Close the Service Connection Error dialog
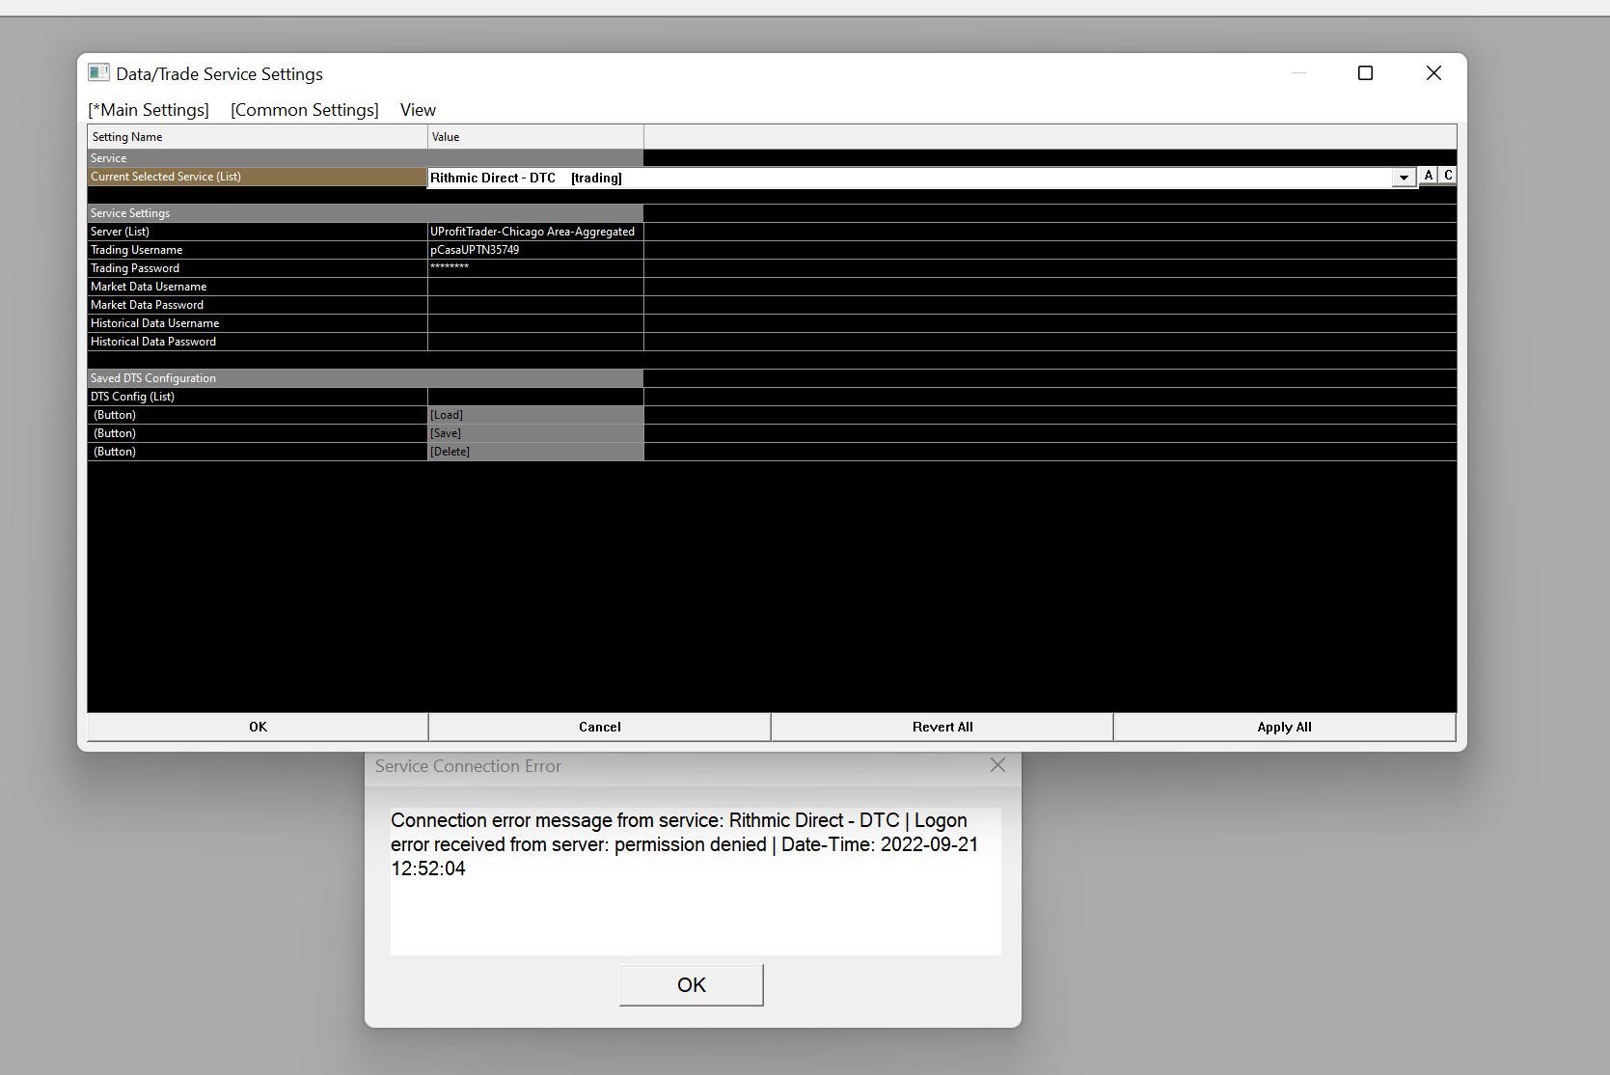This screenshot has height=1075, width=1610. 997,765
